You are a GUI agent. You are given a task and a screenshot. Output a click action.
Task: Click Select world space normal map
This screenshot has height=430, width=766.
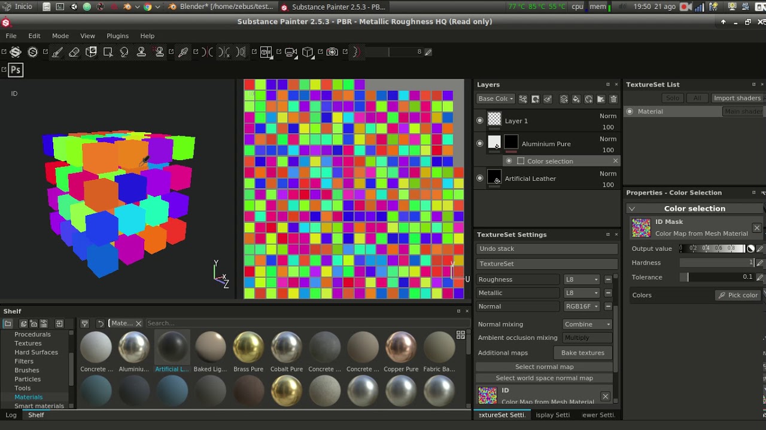tap(545, 378)
